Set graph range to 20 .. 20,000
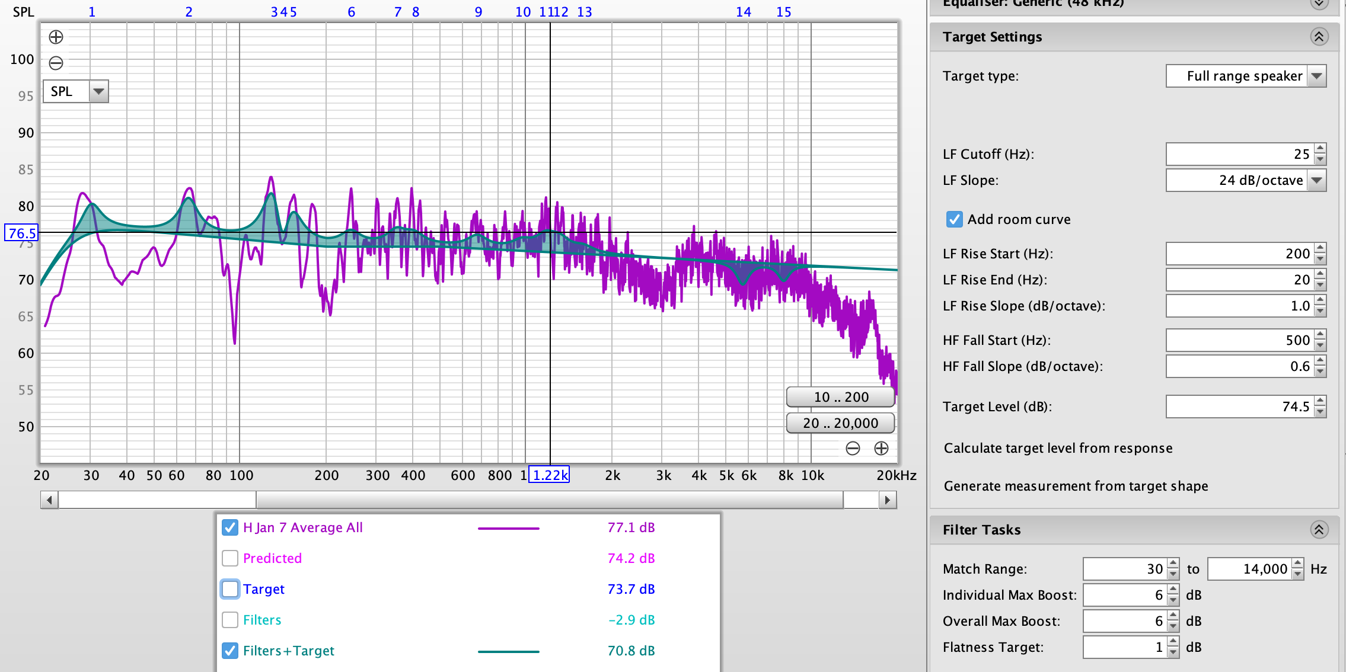 tap(841, 423)
